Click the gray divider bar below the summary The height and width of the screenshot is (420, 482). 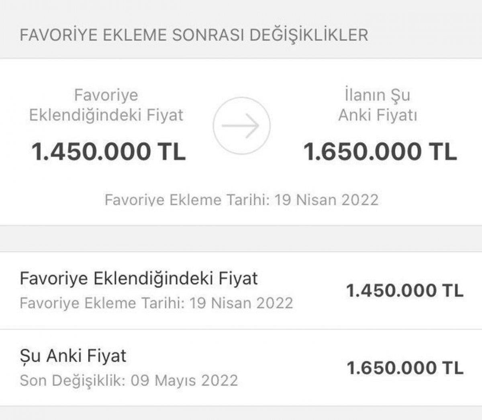click(x=241, y=236)
